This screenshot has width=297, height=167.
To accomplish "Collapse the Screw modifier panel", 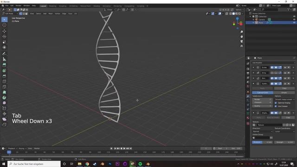I will [253, 67].
